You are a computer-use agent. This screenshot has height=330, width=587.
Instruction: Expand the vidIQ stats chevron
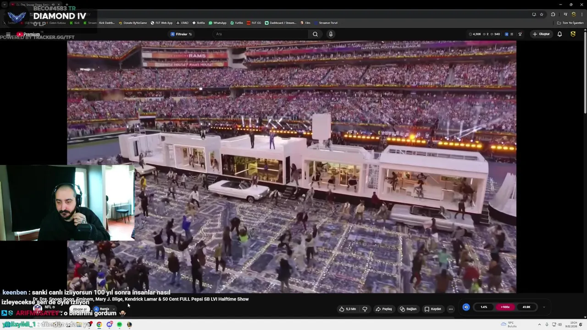pos(544,307)
